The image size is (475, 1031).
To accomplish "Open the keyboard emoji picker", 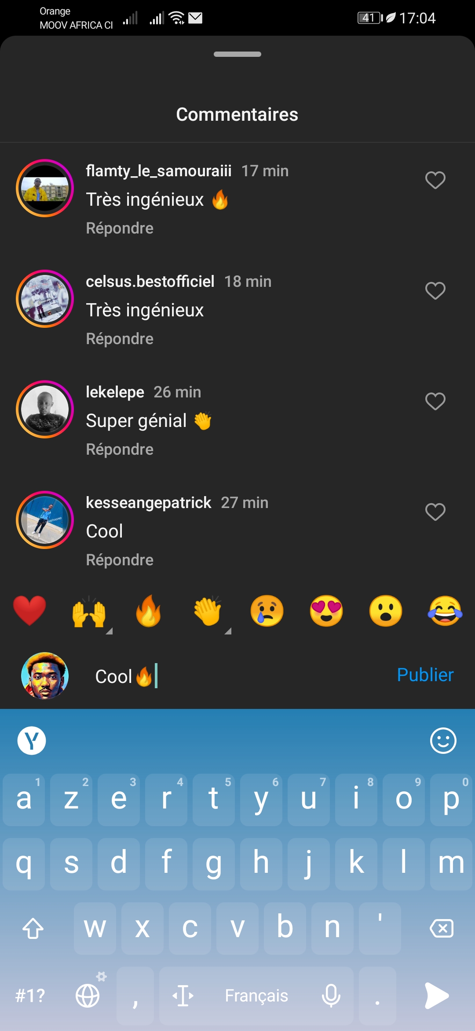I will click(443, 741).
